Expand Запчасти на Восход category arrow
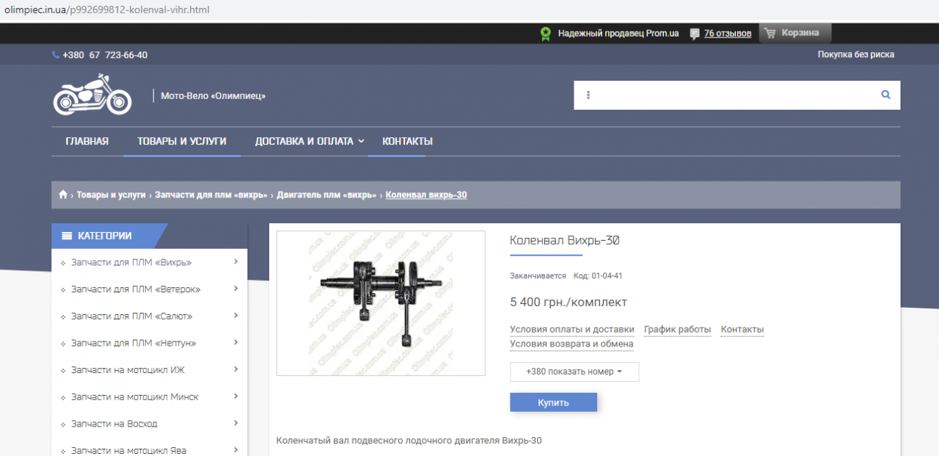Screen dimensions: 939x456 click(x=235, y=423)
